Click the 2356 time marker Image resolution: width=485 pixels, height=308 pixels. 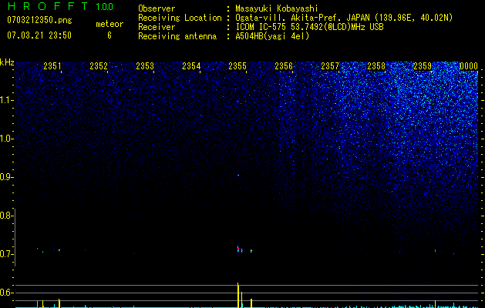pyautogui.click(x=284, y=66)
